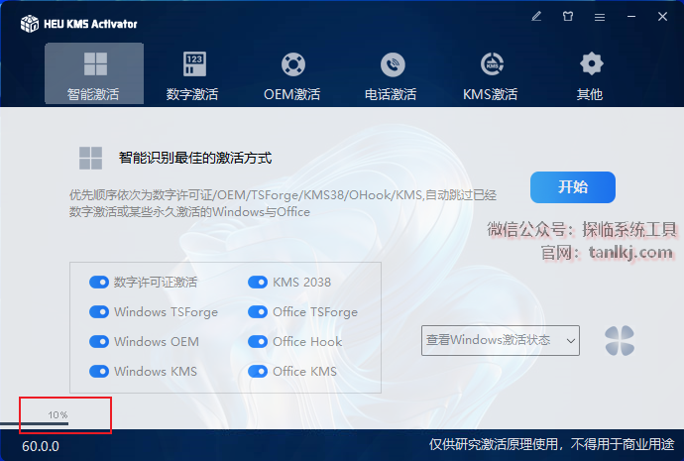
Task: Click the pencil edit icon in title bar
Action: click(x=536, y=17)
